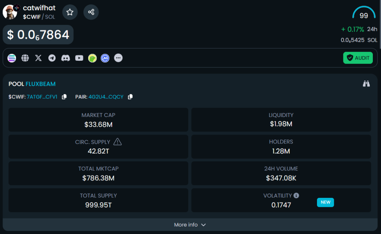Click the $347.08K 24H volume value
Viewport: 381px width, 234px height.
click(x=281, y=178)
